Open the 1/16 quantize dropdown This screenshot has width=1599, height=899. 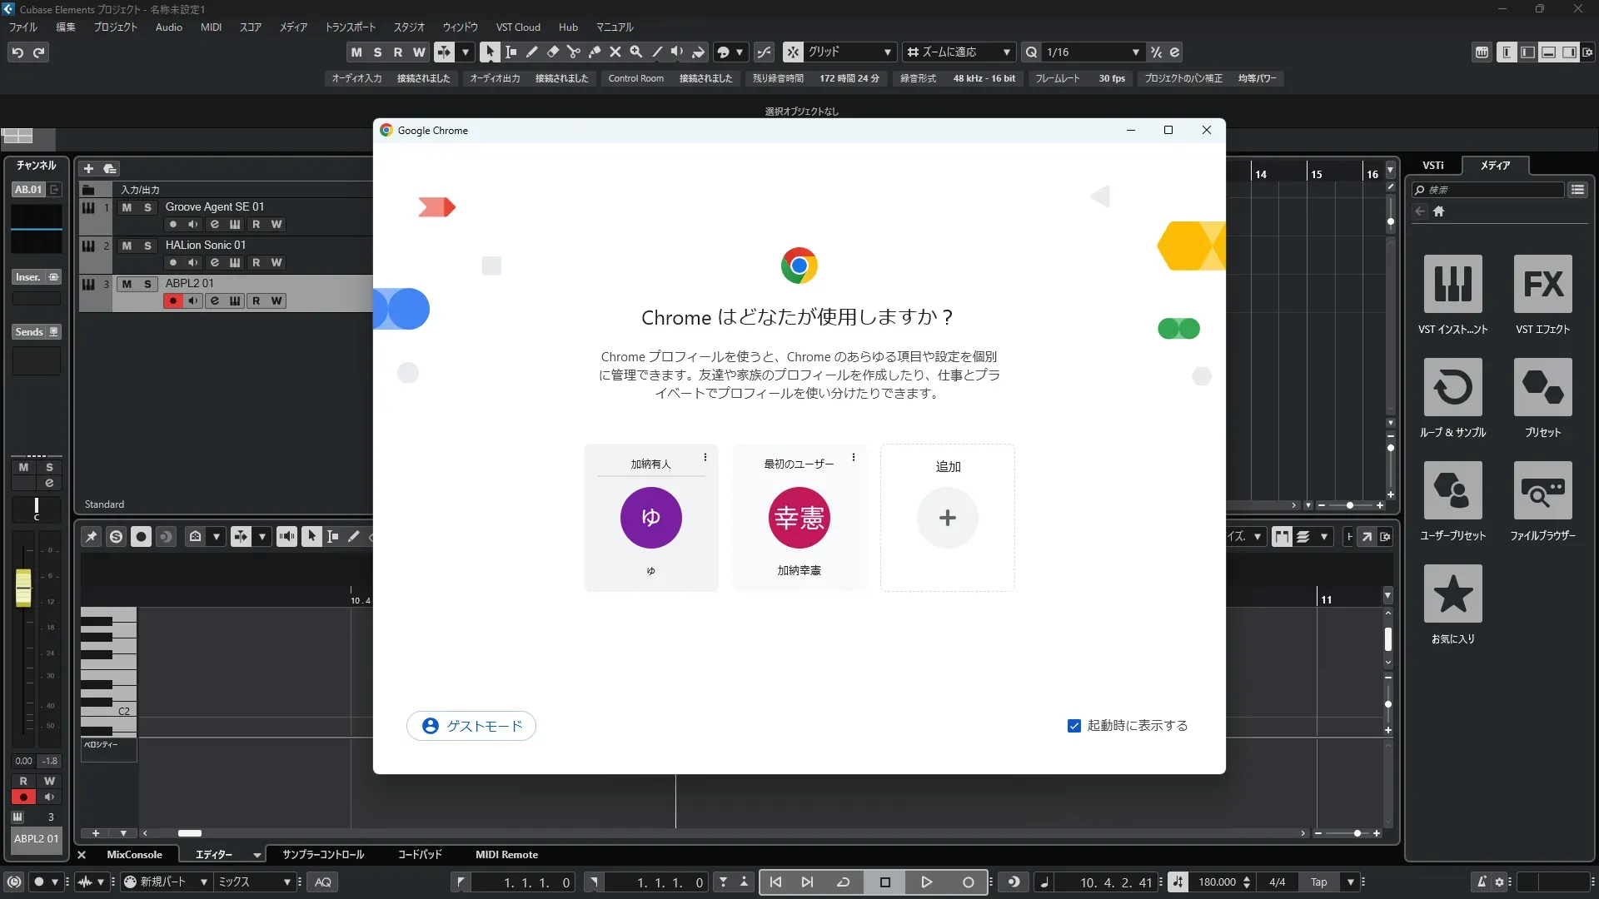point(1135,52)
